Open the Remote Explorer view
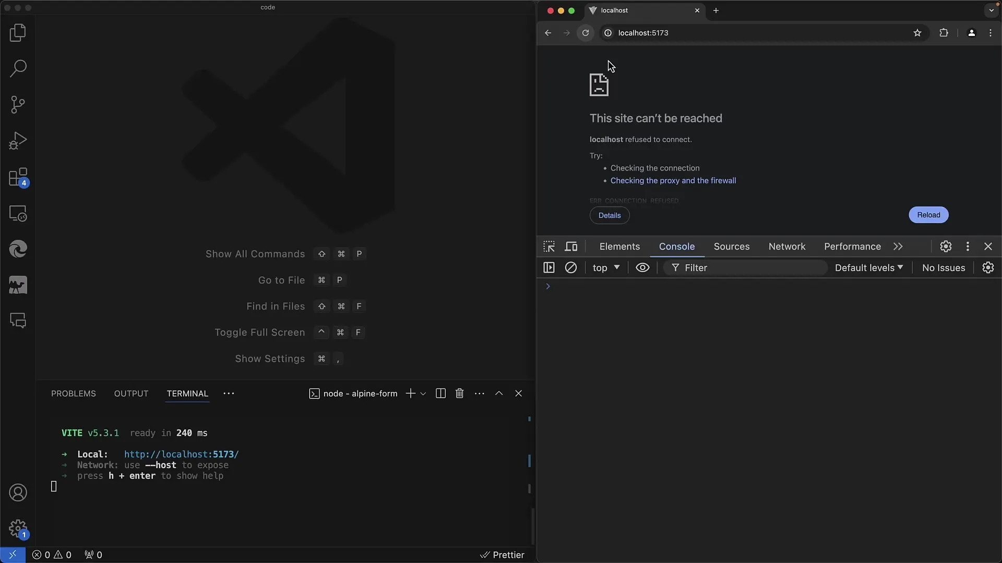Viewport: 1002px width, 563px height. (x=18, y=213)
